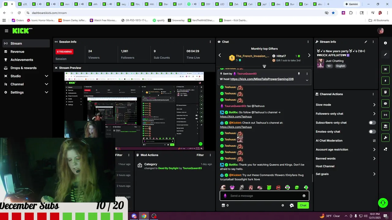The image size is (392, 220).
Task: Send message with green Chat button
Action: click(x=303, y=205)
